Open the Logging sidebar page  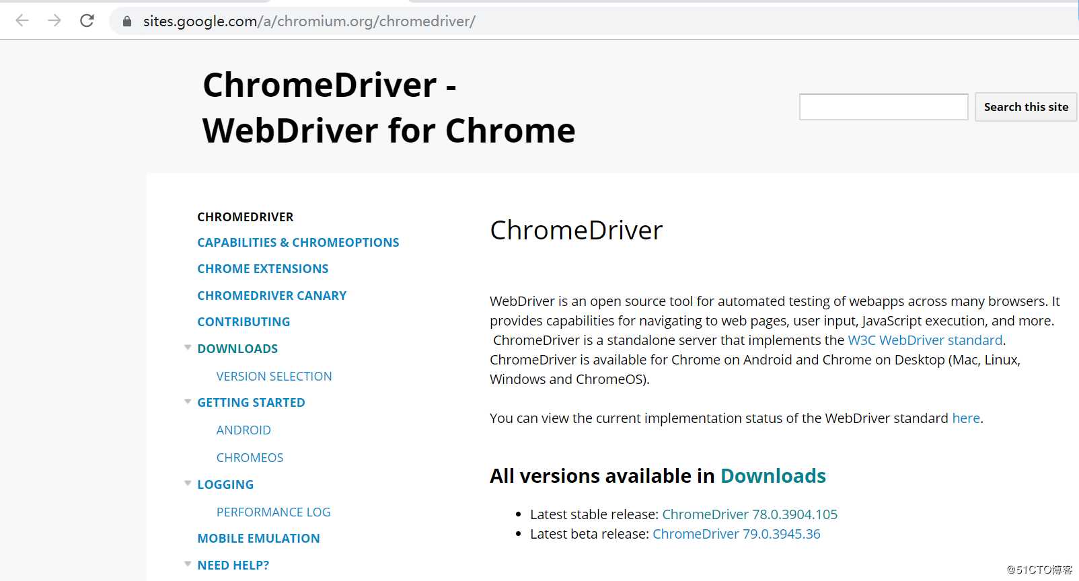click(225, 485)
